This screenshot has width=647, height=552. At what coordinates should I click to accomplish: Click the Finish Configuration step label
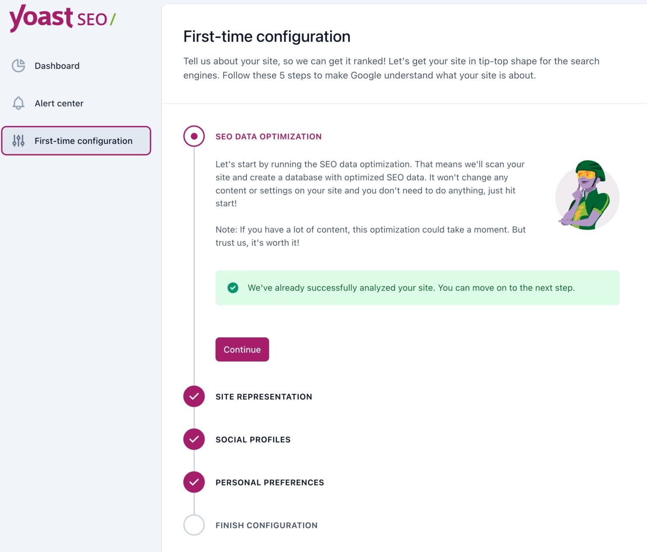(x=266, y=525)
